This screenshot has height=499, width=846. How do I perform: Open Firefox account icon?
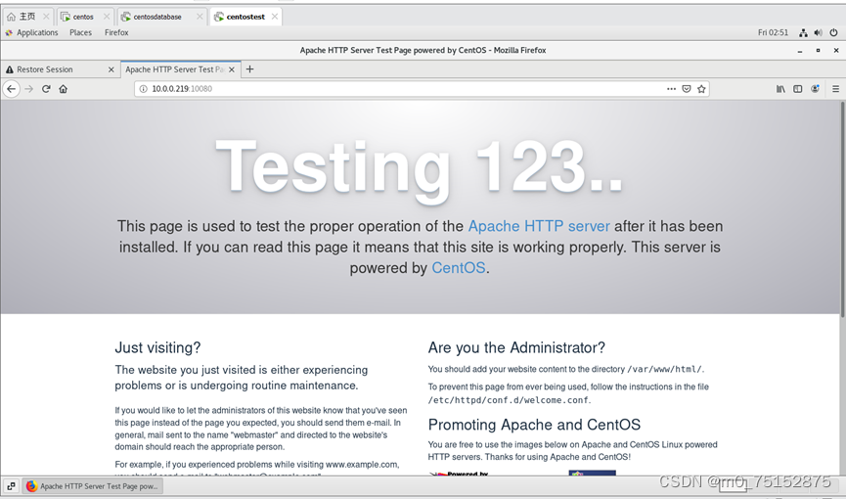tap(815, 89)
